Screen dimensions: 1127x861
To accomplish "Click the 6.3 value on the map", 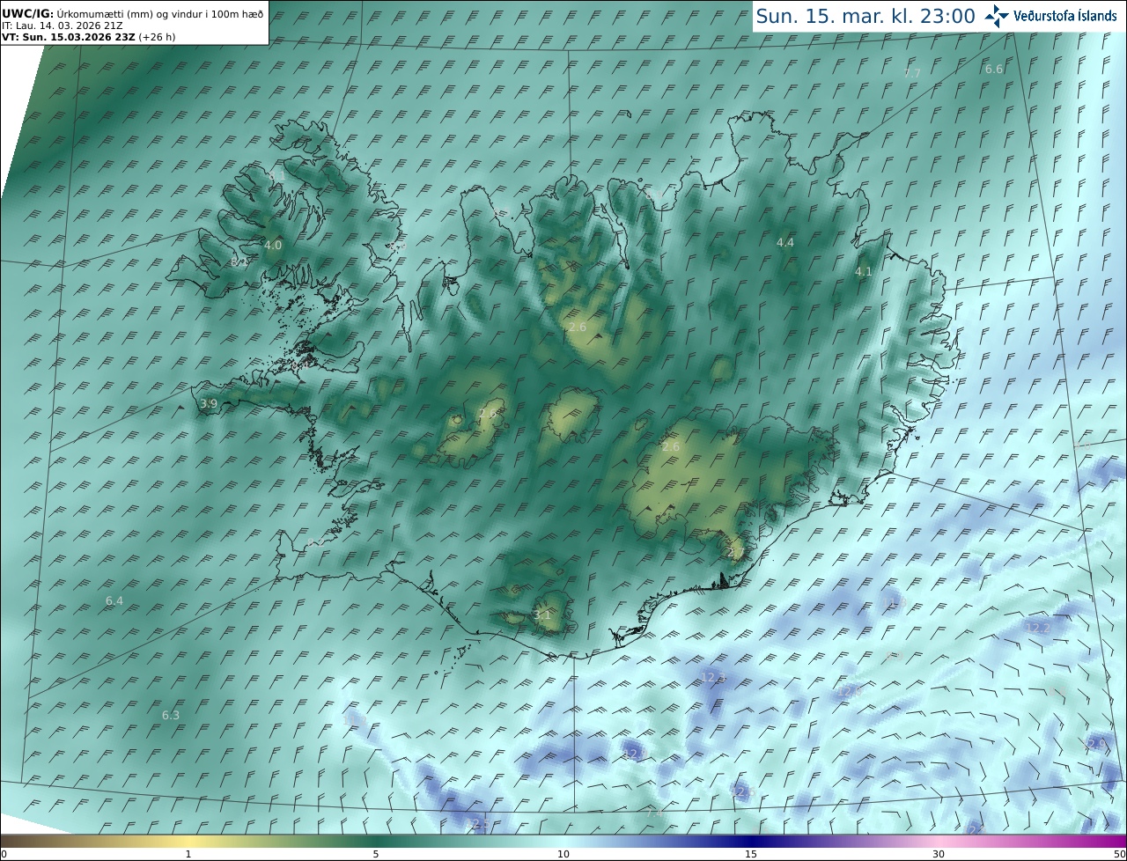I will pos(171,715).
